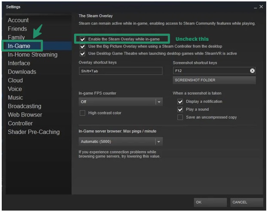Screen dimensions: 268x212
Task: Uncheck Enable the Steam Overlay while in-game
Action: (82, 39)
